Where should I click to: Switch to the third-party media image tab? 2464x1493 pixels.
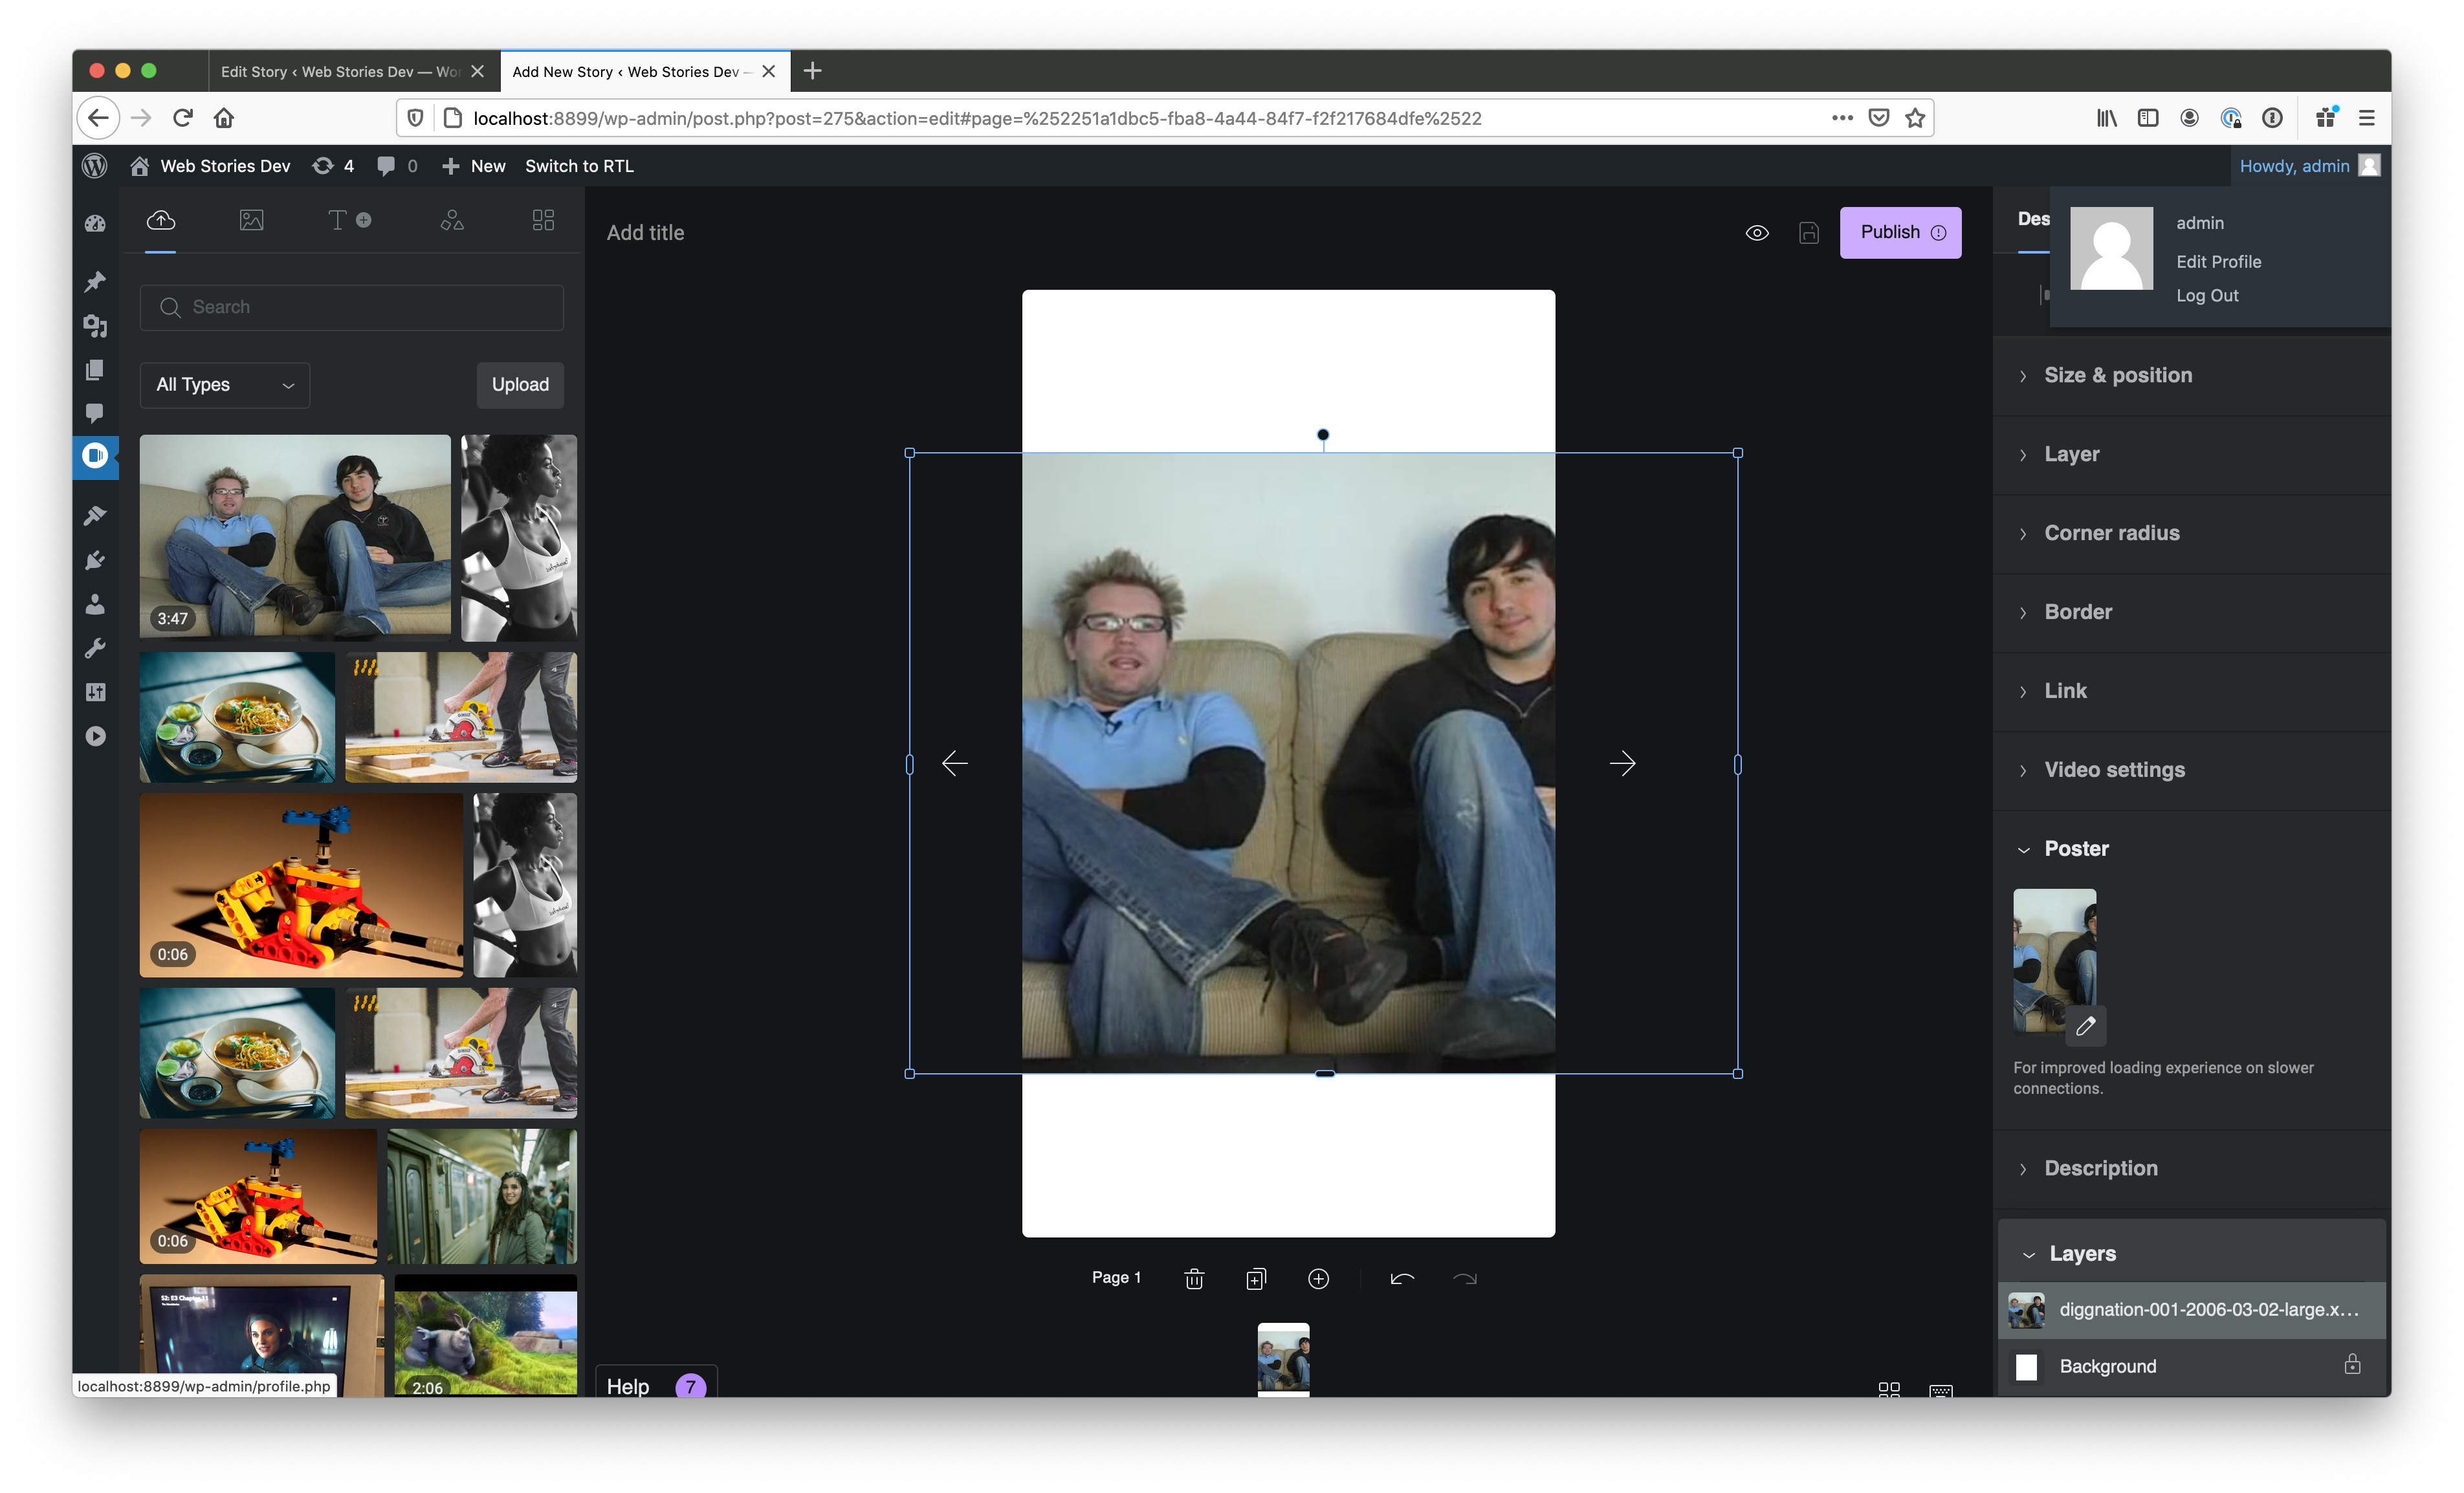[251, 220]
